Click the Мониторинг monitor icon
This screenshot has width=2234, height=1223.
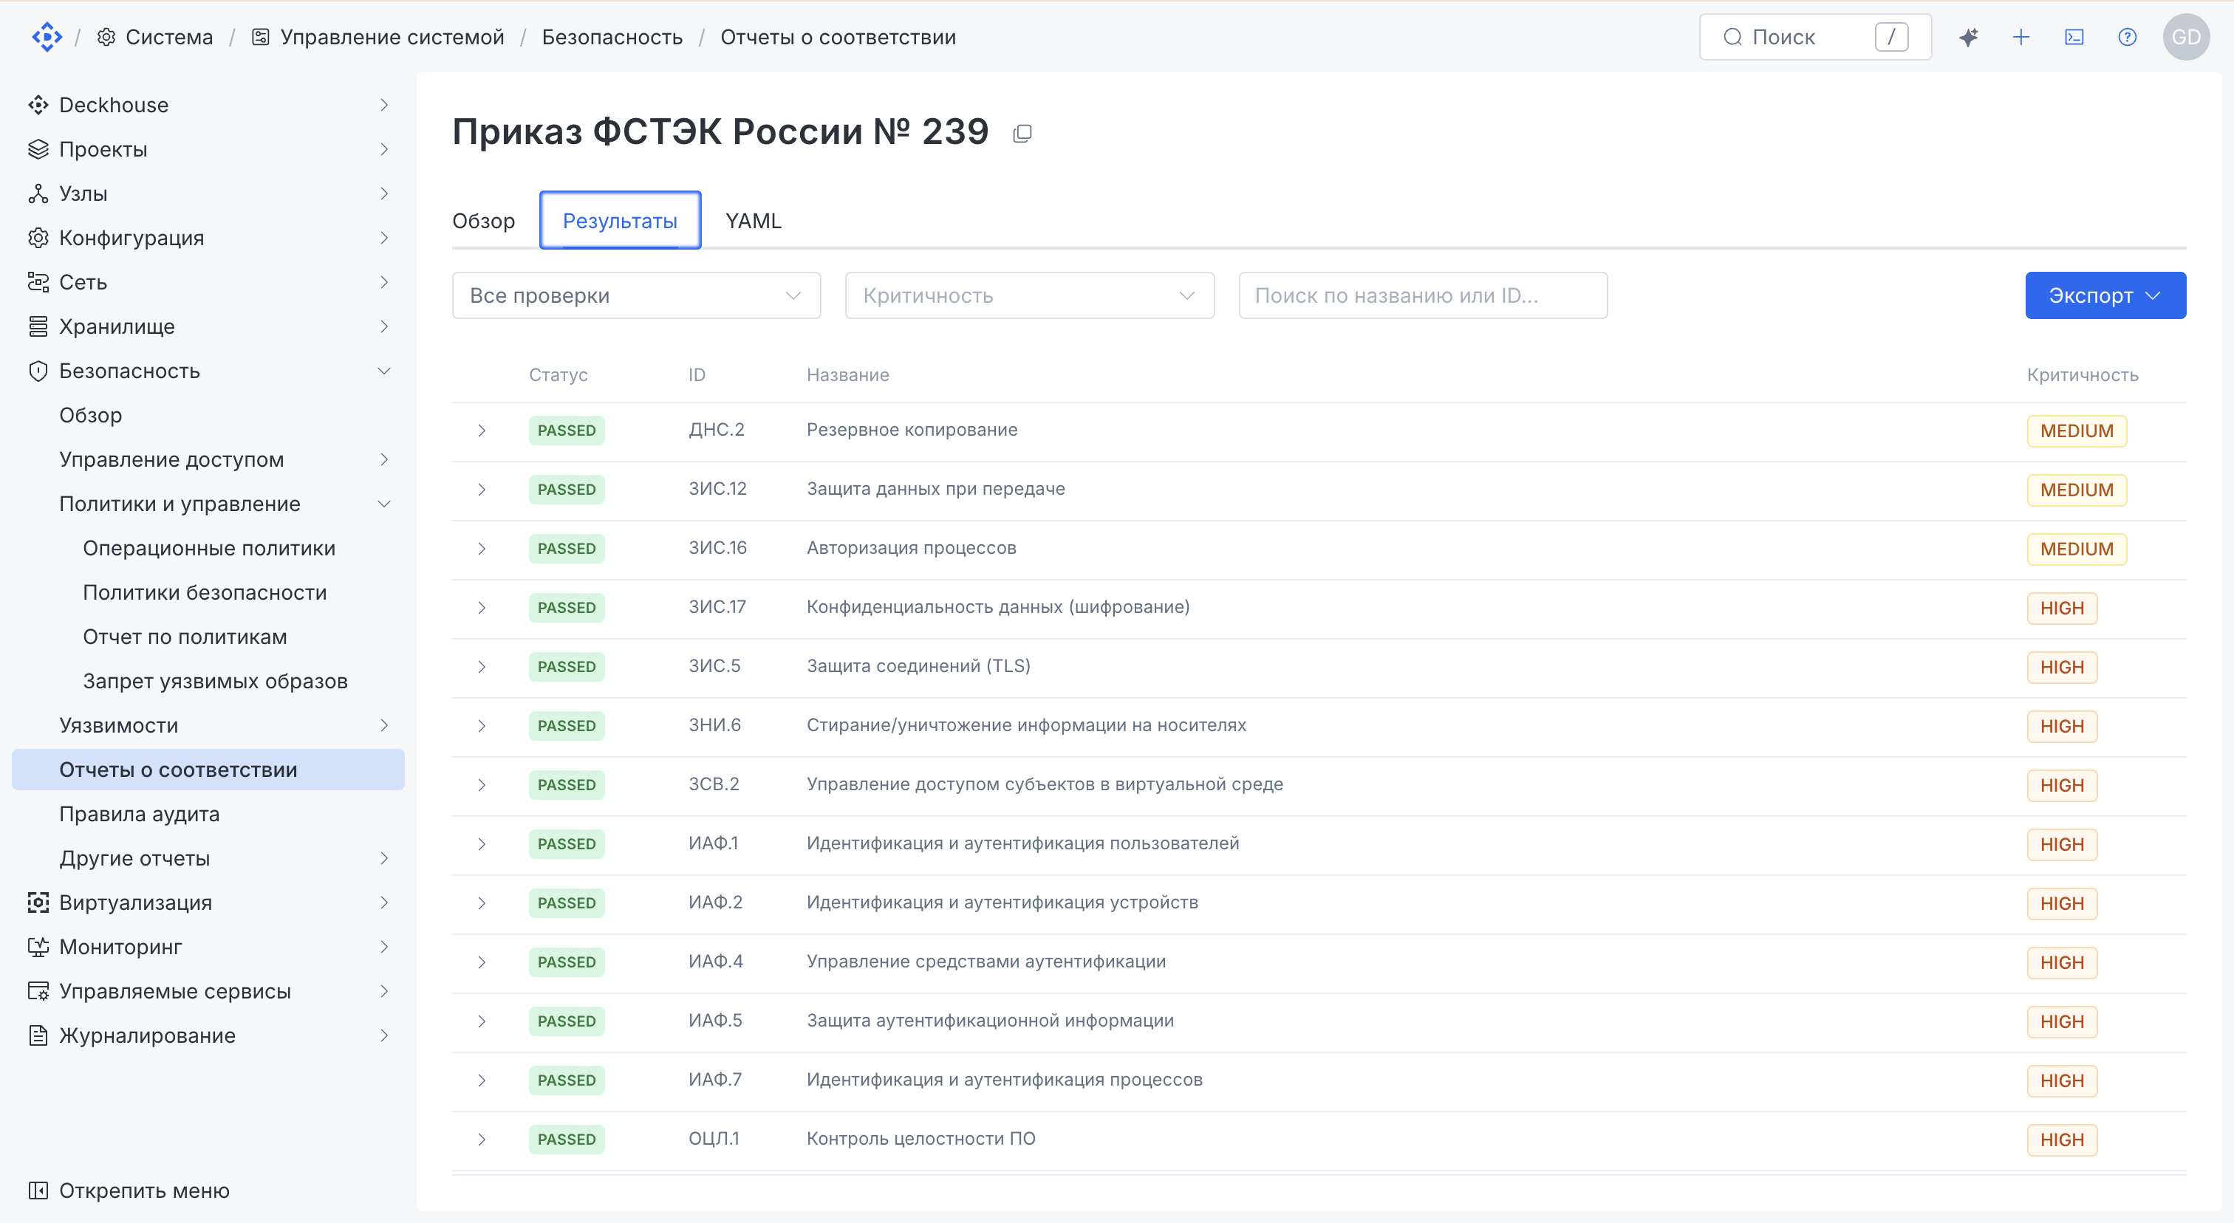tap(38, 947)
